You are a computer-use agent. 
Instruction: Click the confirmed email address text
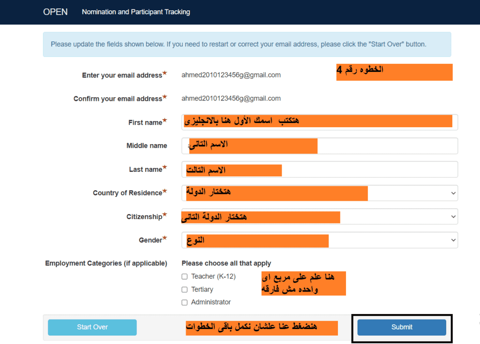point(231,99)
